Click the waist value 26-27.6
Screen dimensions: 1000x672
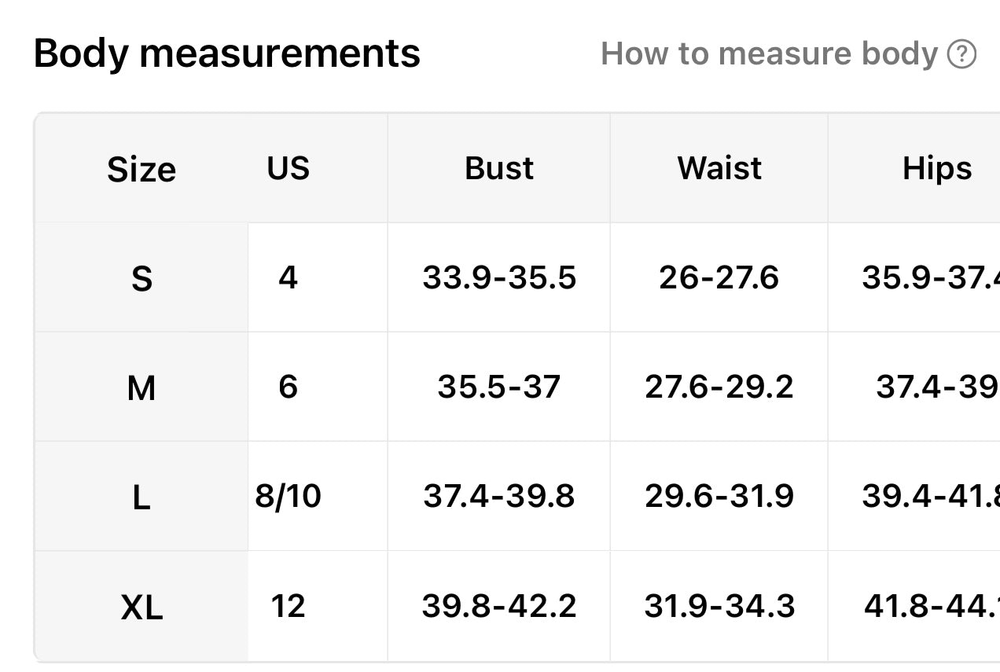719,277
